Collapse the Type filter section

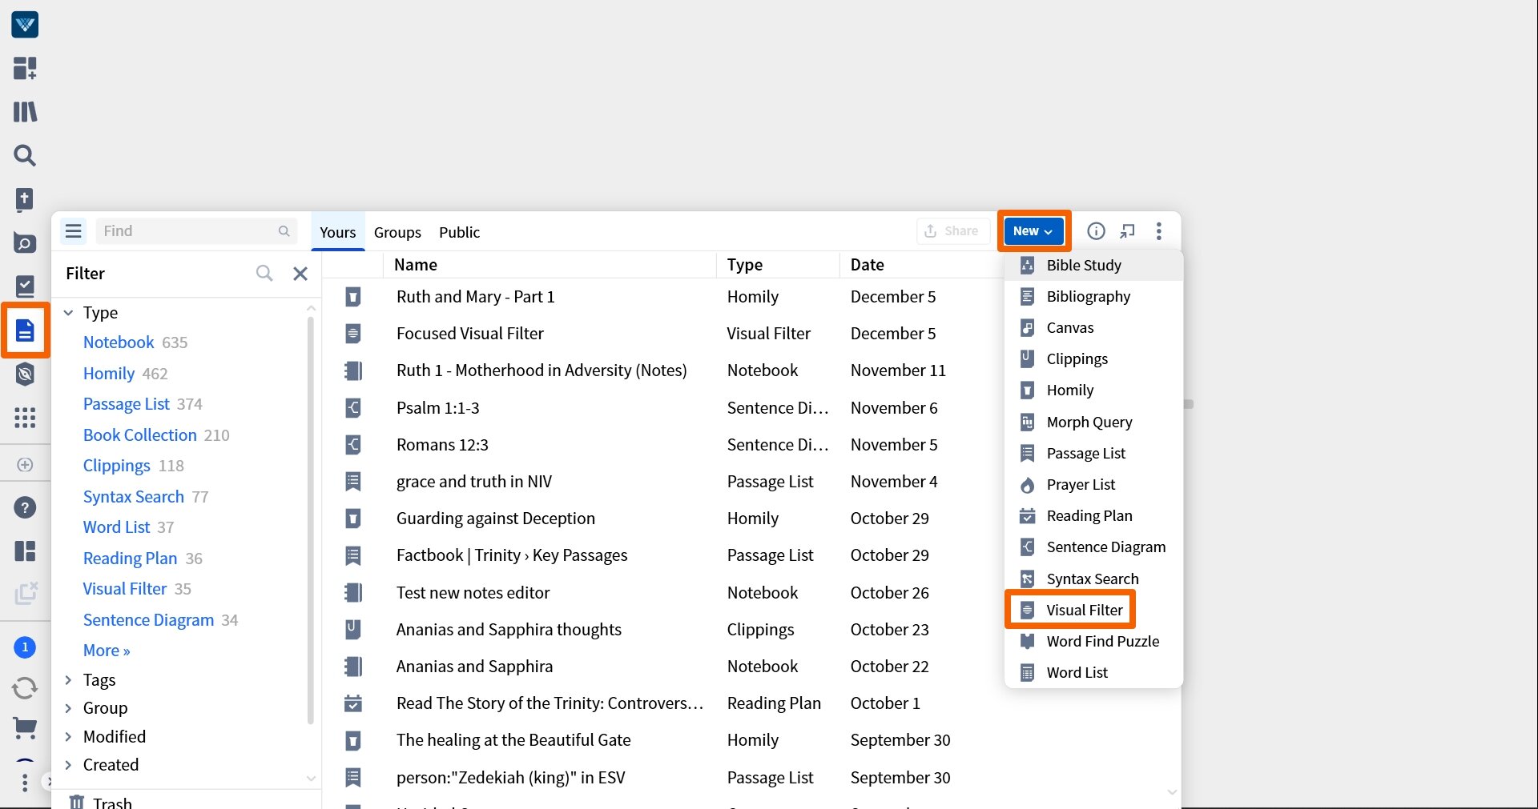[x=69, y=313]
